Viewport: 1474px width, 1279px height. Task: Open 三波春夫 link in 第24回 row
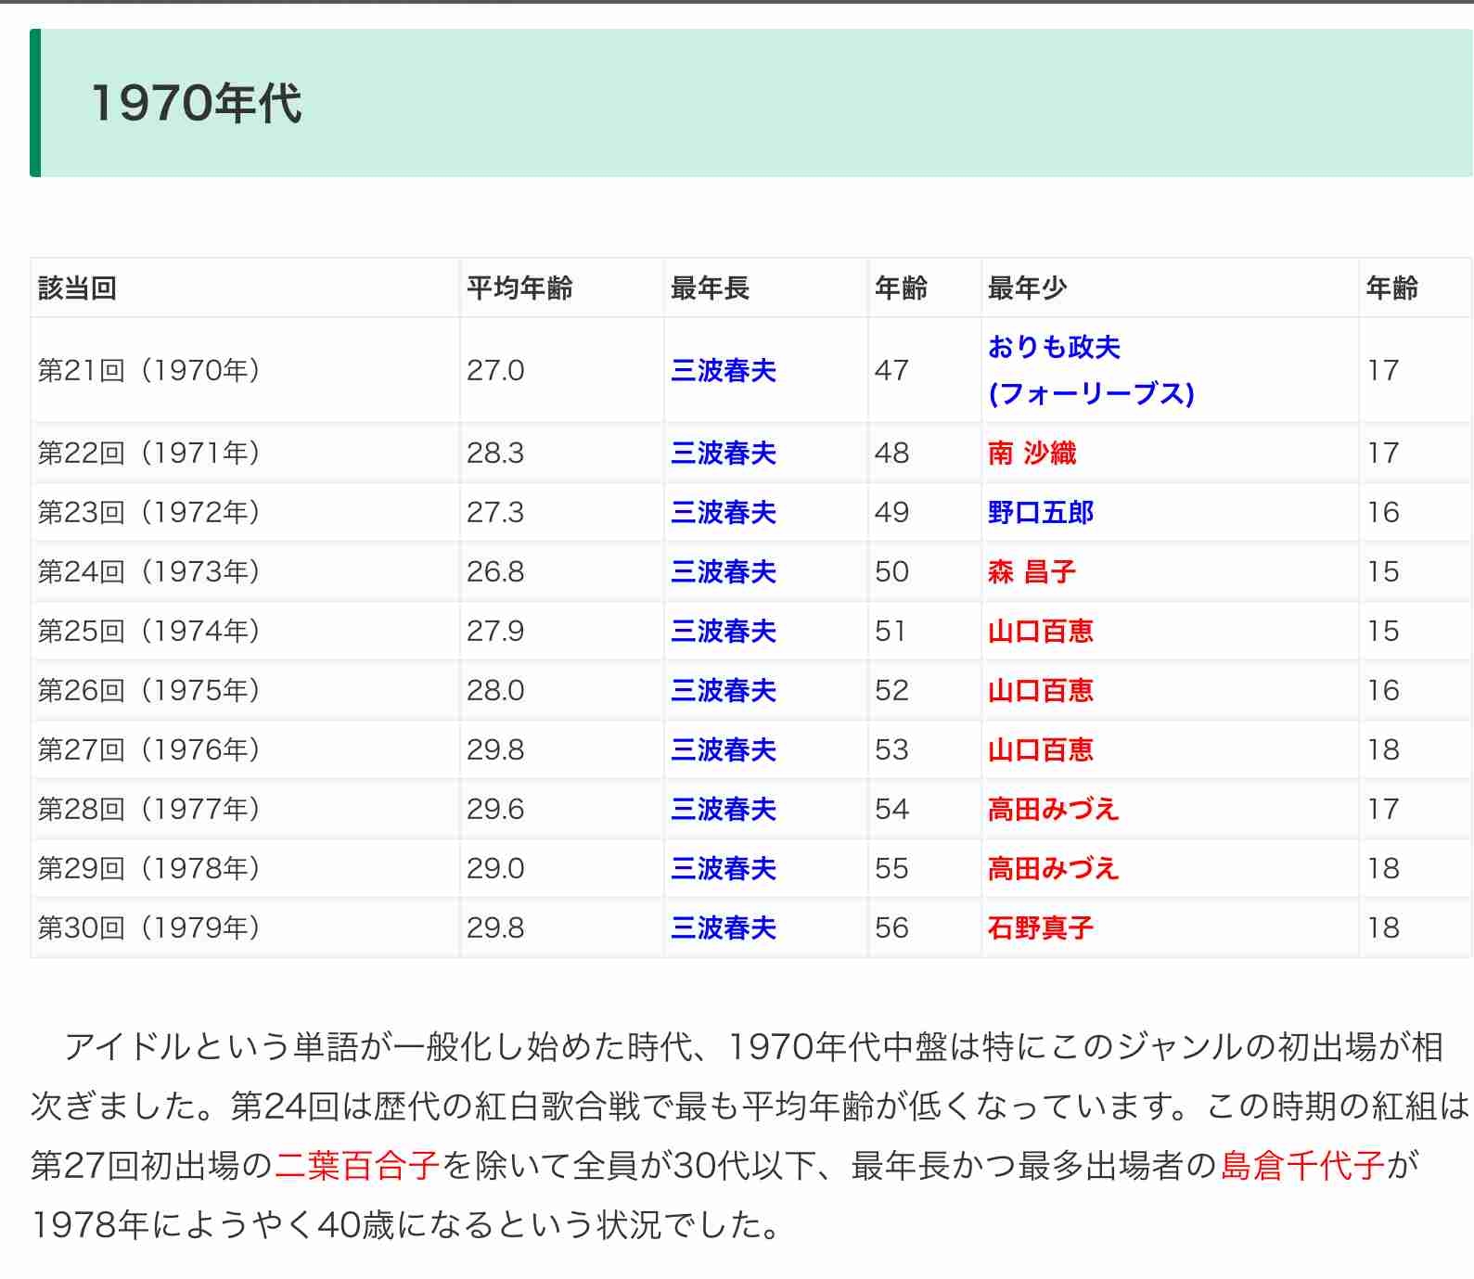(724, 572)
